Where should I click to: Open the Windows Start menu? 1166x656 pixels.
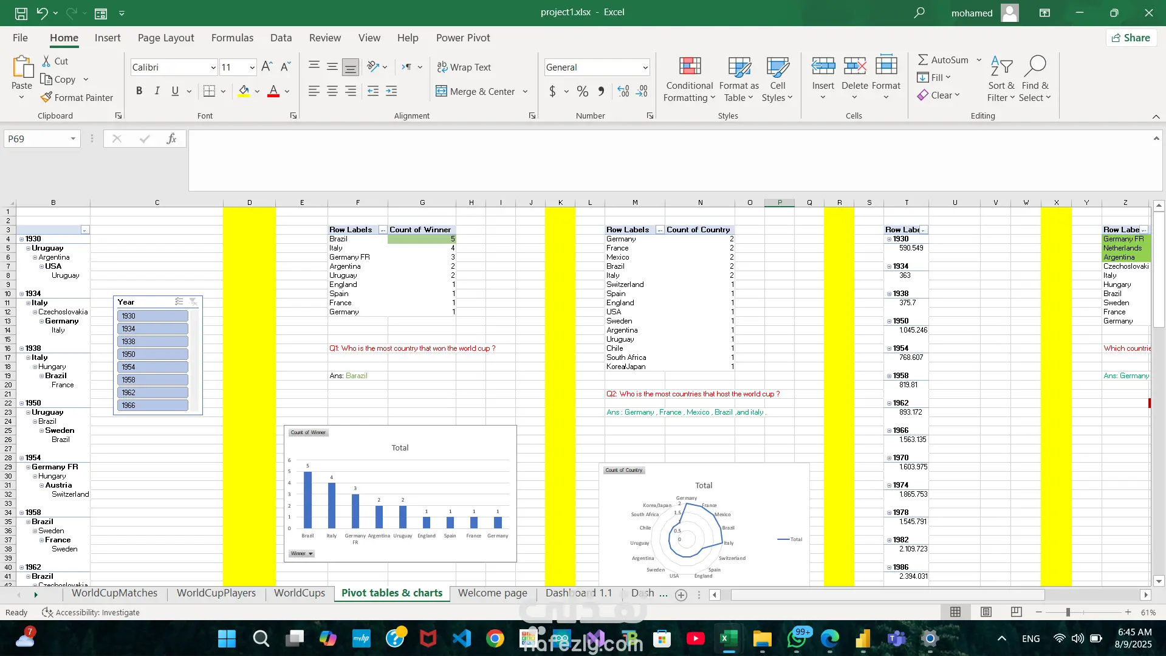coord(227,638)
